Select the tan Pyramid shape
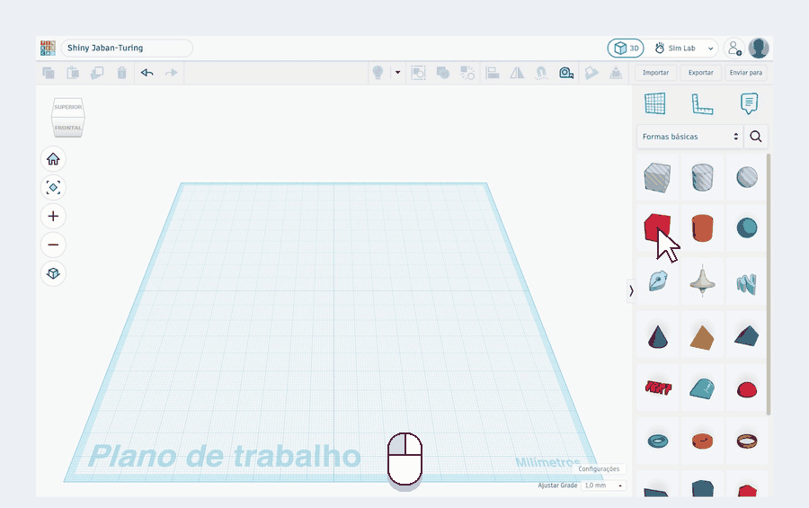This screenshot has width=809, height=508. pyautogui.click(x=702, y=336)
